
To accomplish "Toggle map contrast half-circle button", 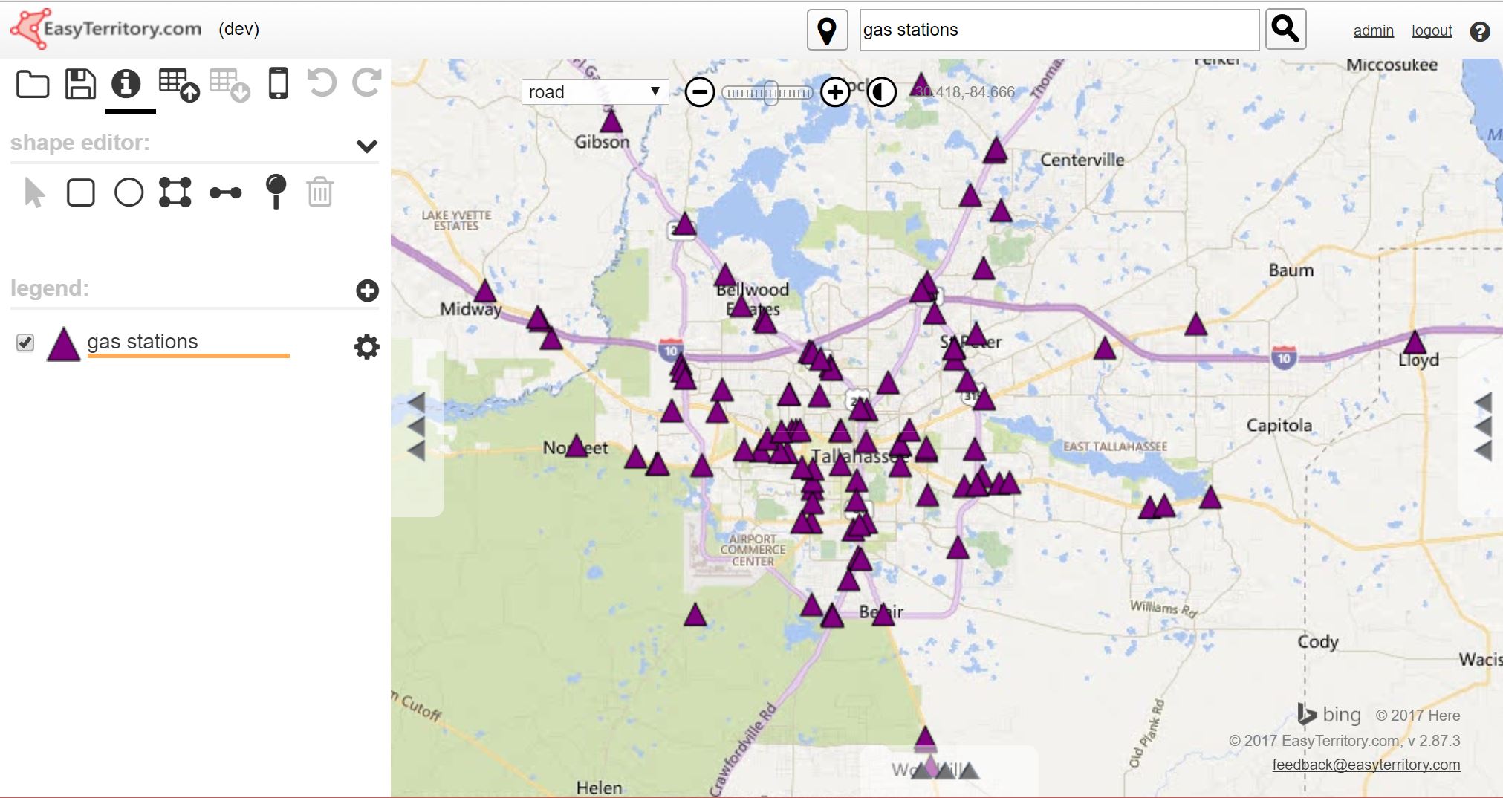I will (881, 93).
